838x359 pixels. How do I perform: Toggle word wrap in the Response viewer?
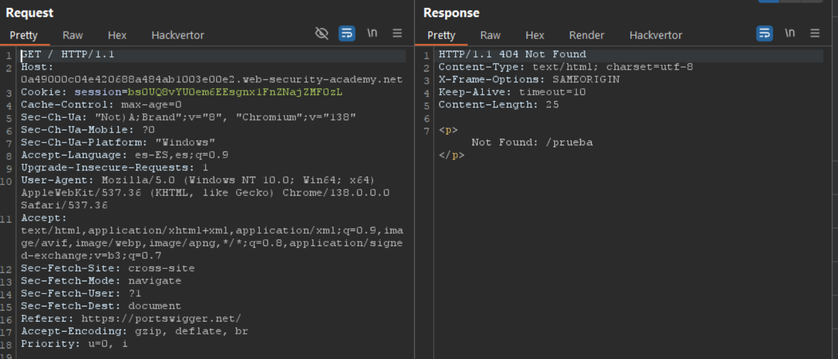(764, 34)
